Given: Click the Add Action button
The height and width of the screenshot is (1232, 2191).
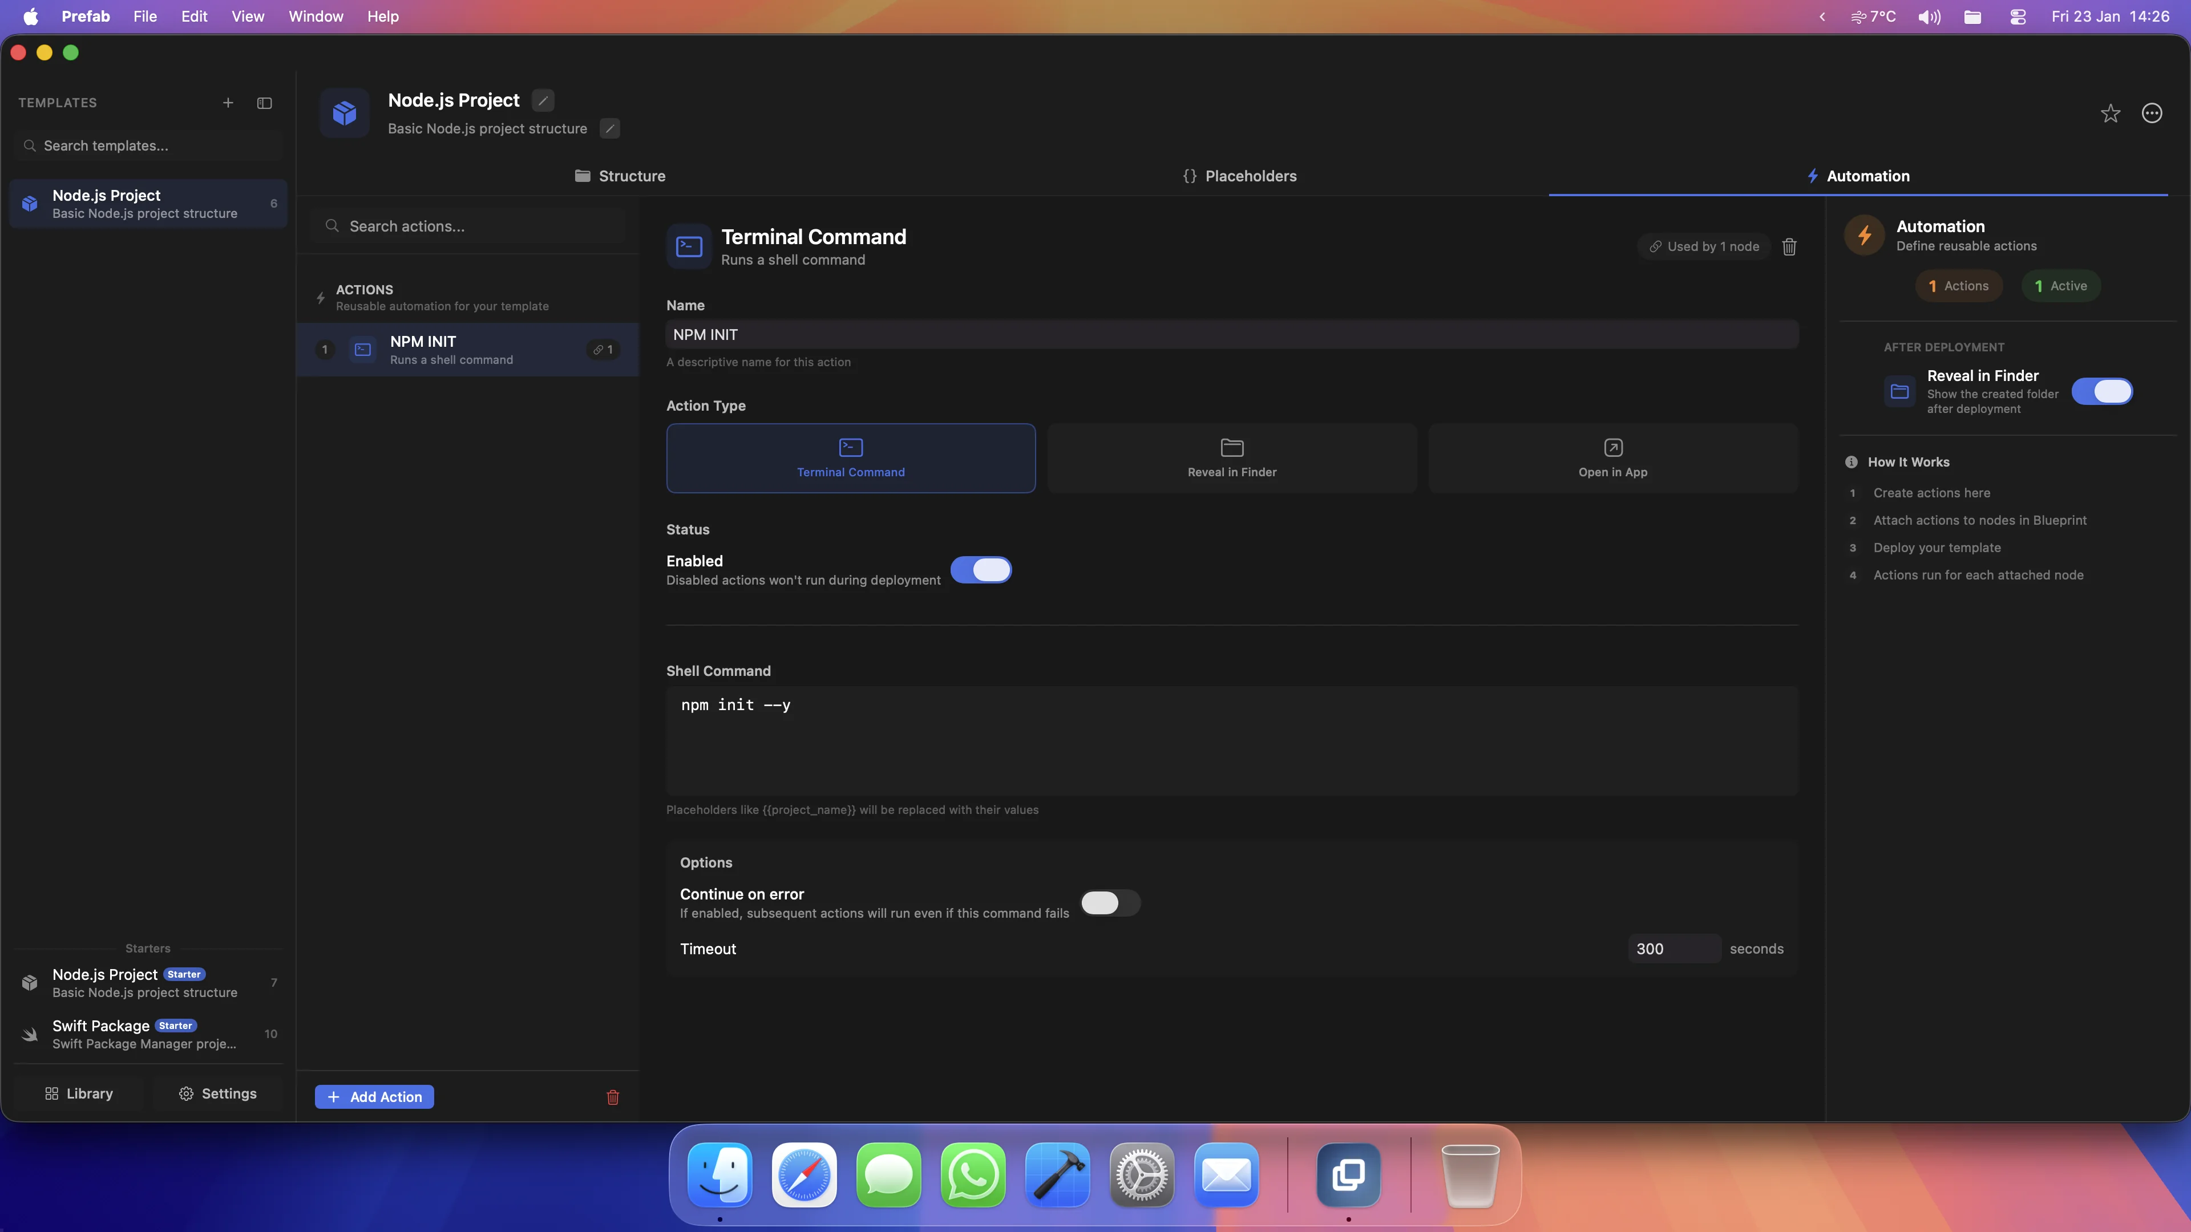Looking at the screenshot, I should [x=374, y=1097].
